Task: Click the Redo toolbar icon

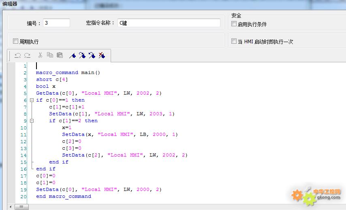Action: [x=27, y=55]
